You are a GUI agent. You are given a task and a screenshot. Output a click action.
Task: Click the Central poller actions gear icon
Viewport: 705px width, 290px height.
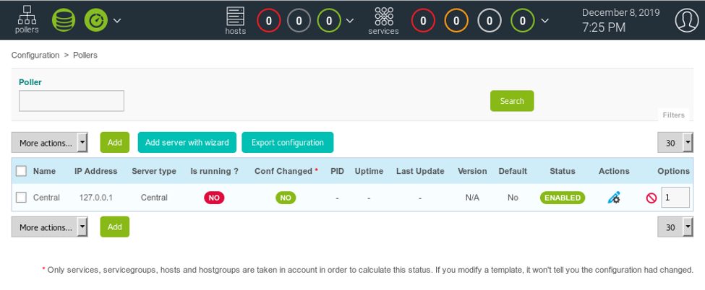(614, 198)
